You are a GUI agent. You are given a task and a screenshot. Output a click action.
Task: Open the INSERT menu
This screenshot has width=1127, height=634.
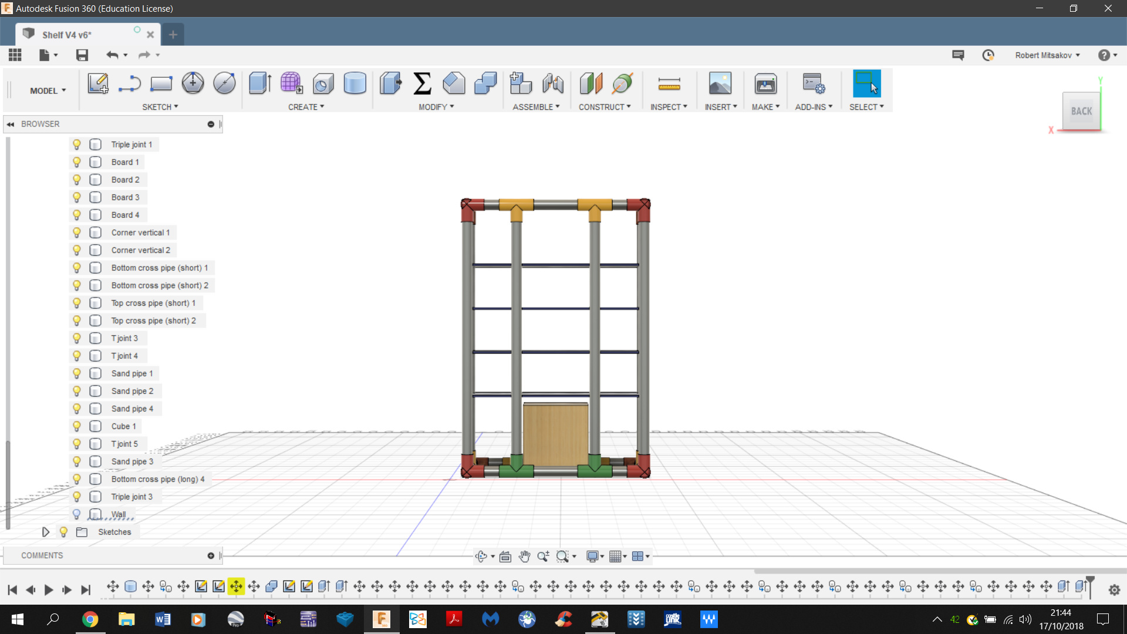click(x=721, y=107)
